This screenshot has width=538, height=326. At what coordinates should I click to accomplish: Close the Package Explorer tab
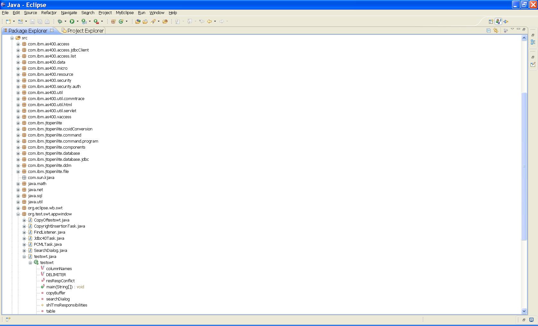pyautogui.click(x=52, y=30)
